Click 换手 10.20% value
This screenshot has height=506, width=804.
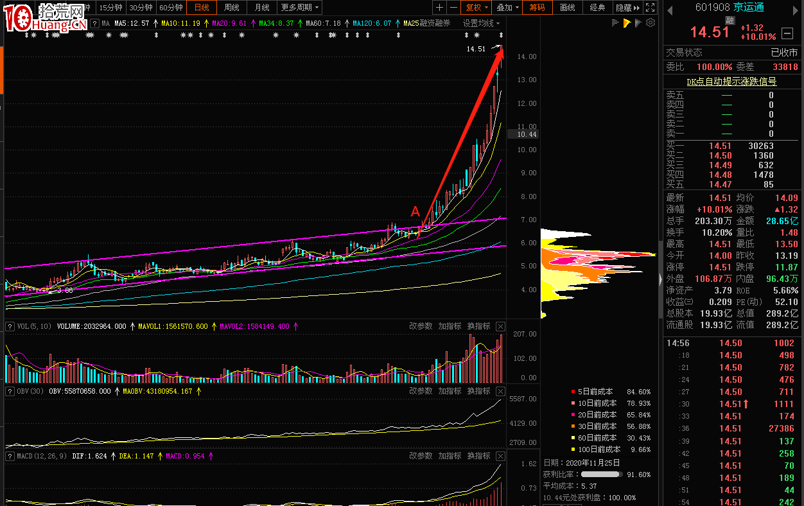click(717, 232)
